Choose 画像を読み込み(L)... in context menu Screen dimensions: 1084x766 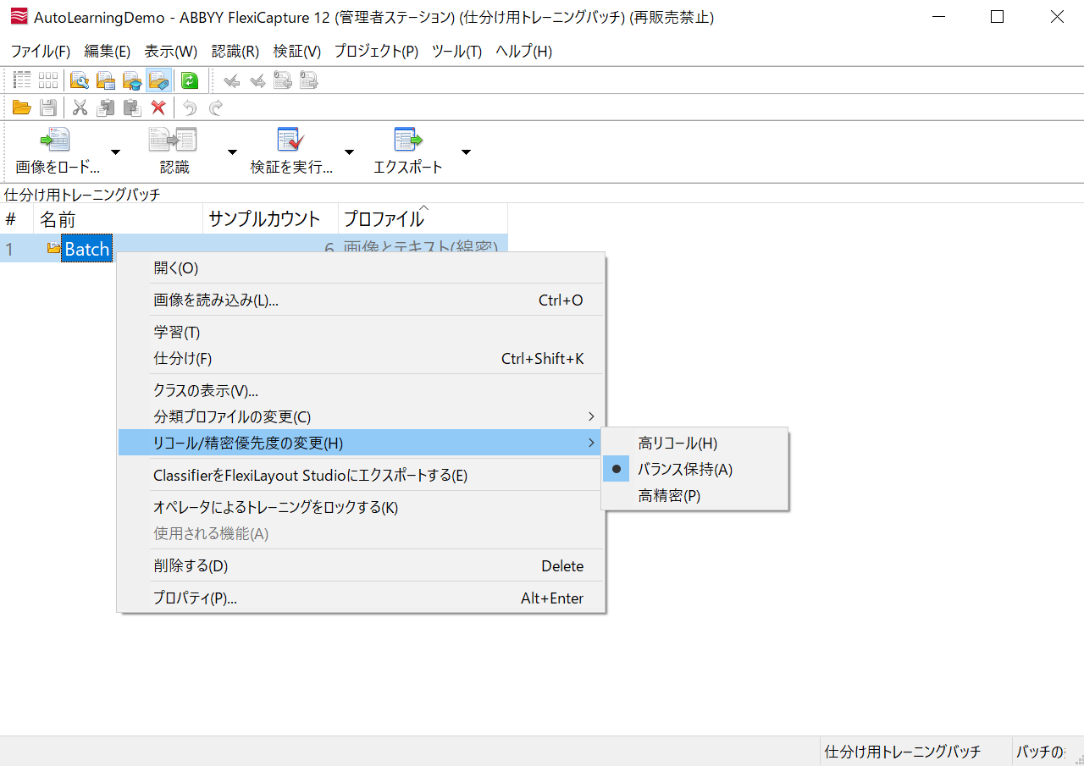point(362,300)
